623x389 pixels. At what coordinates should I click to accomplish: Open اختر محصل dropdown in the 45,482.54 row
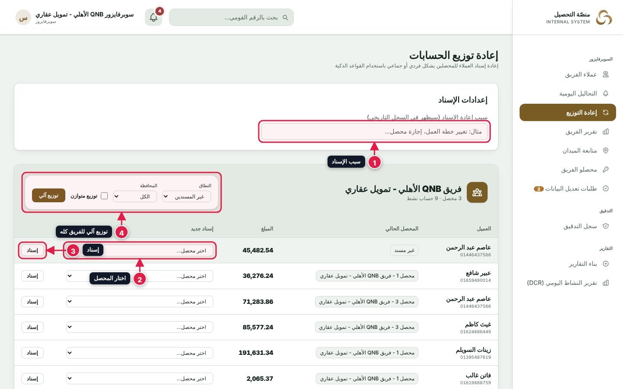tap(140, 251)
